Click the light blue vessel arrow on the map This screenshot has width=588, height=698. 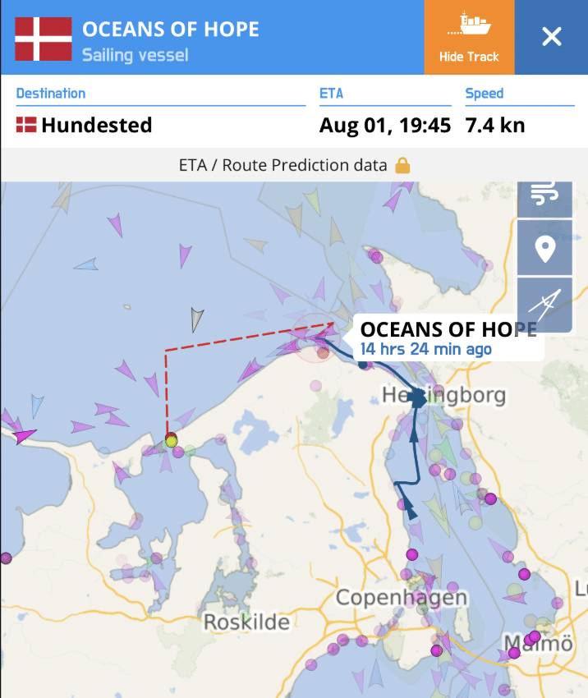tap(85, 264)
